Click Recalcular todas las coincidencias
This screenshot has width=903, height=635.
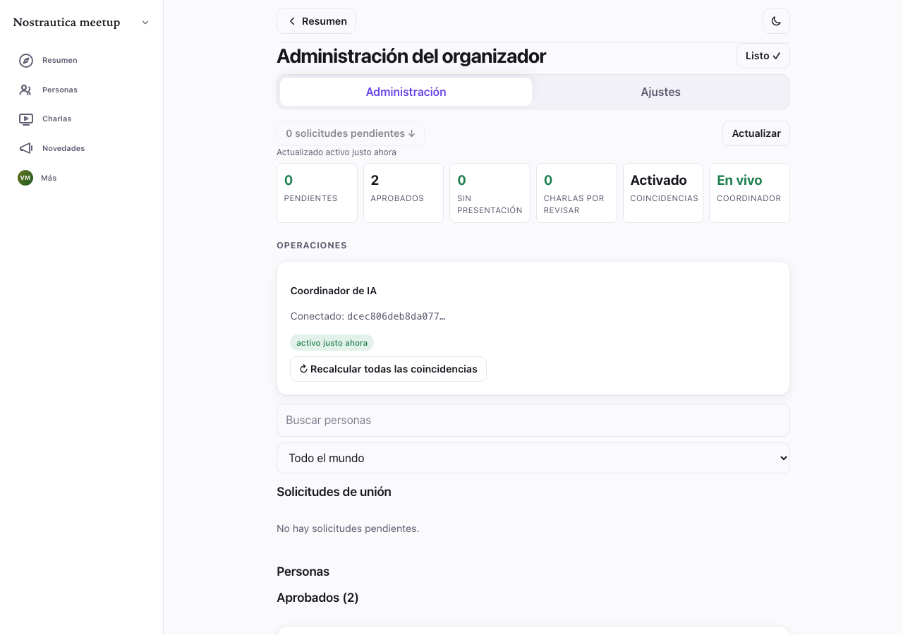(388, 369)
